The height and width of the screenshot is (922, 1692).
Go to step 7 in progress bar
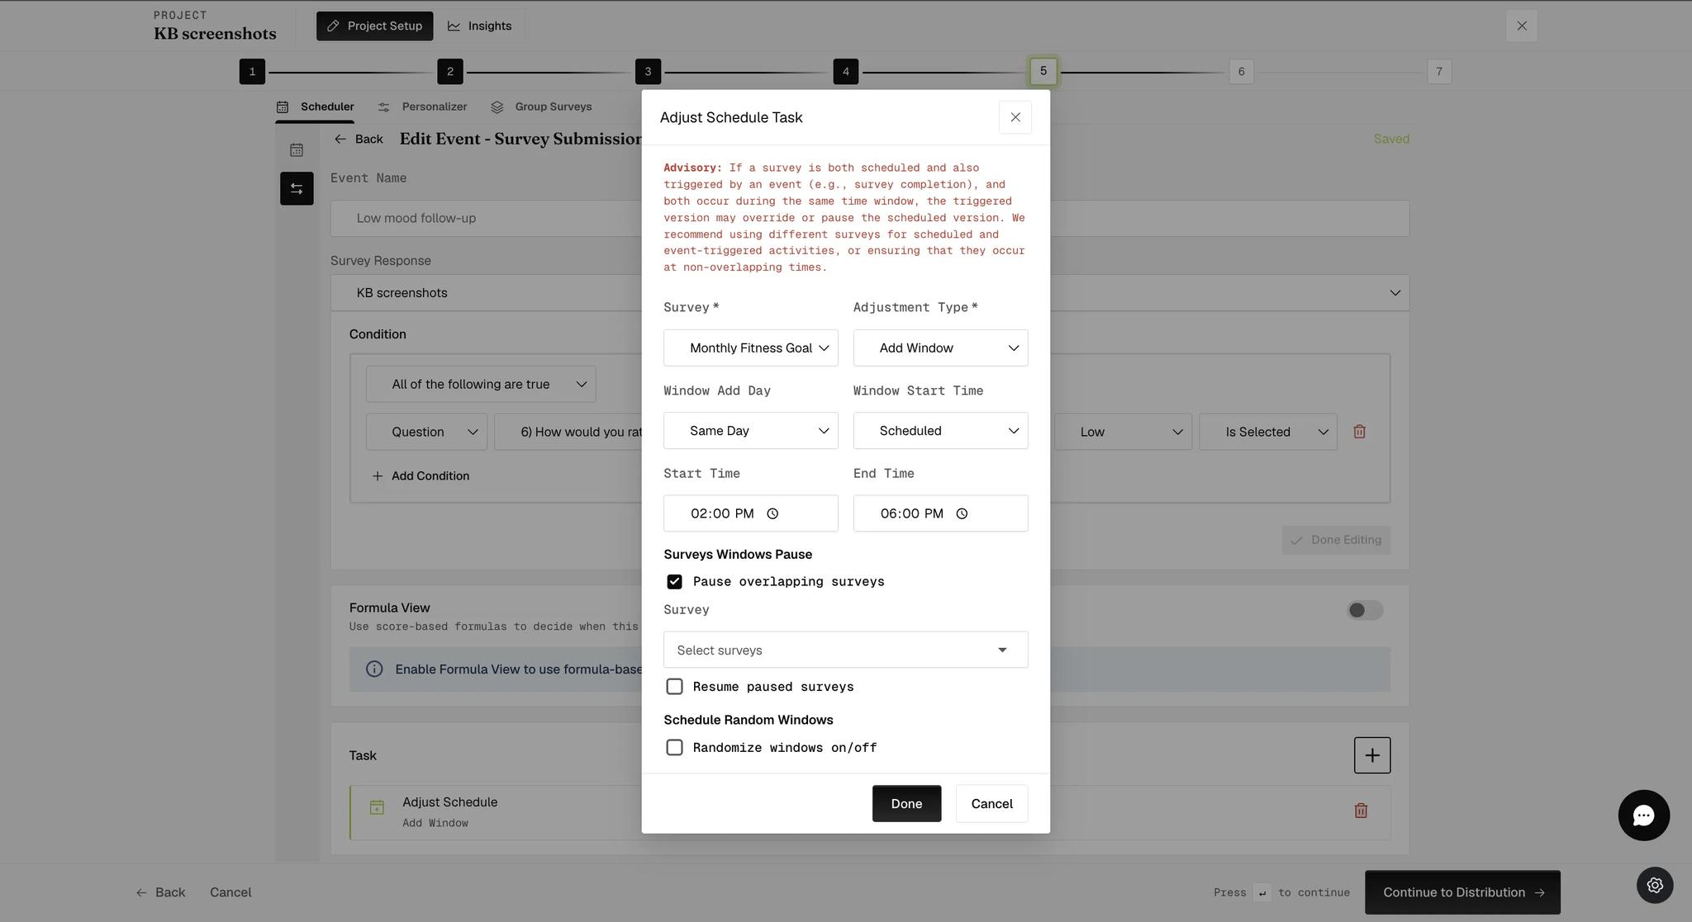tap(1439, 71)
